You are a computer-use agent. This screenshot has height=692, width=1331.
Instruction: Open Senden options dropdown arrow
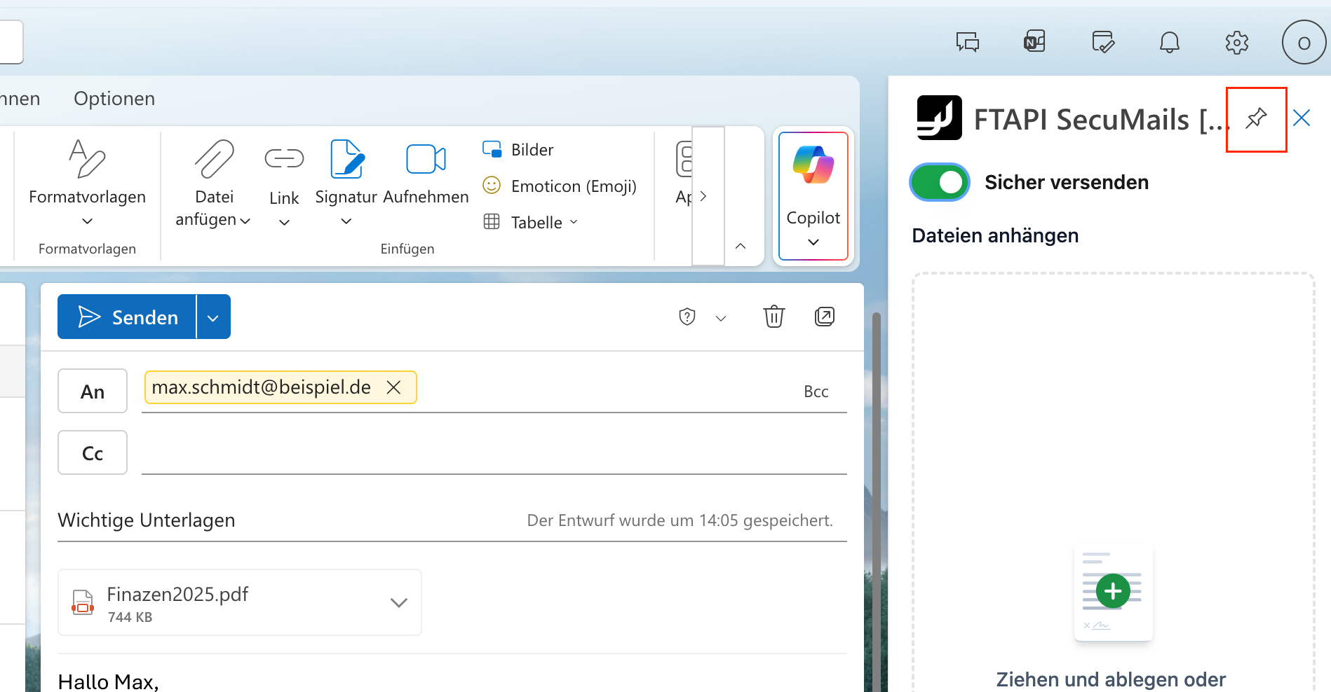click(213, 317)
